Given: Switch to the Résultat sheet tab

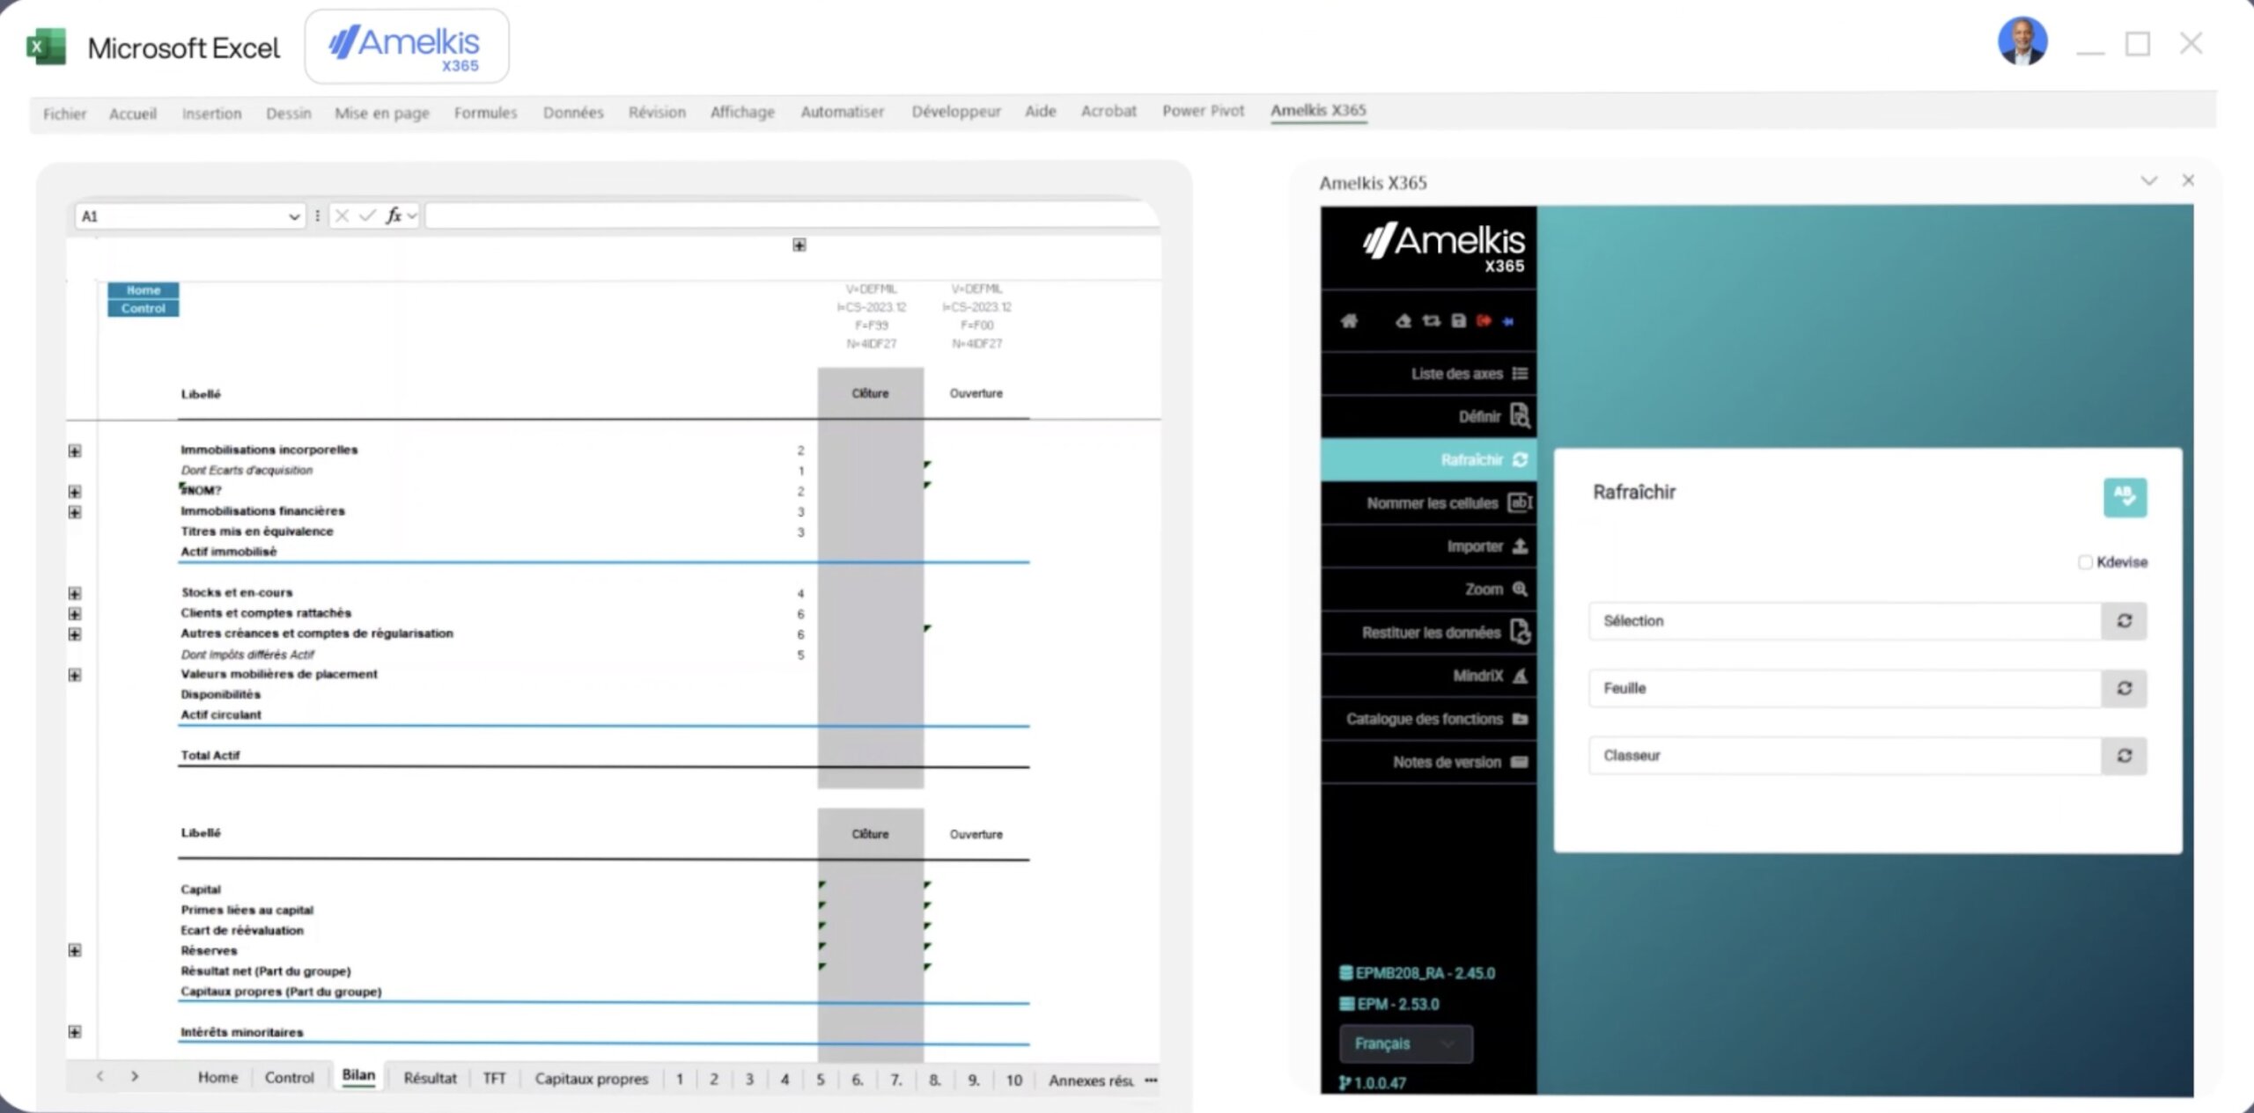Looking at the screenshot, I should point(430,1079).
